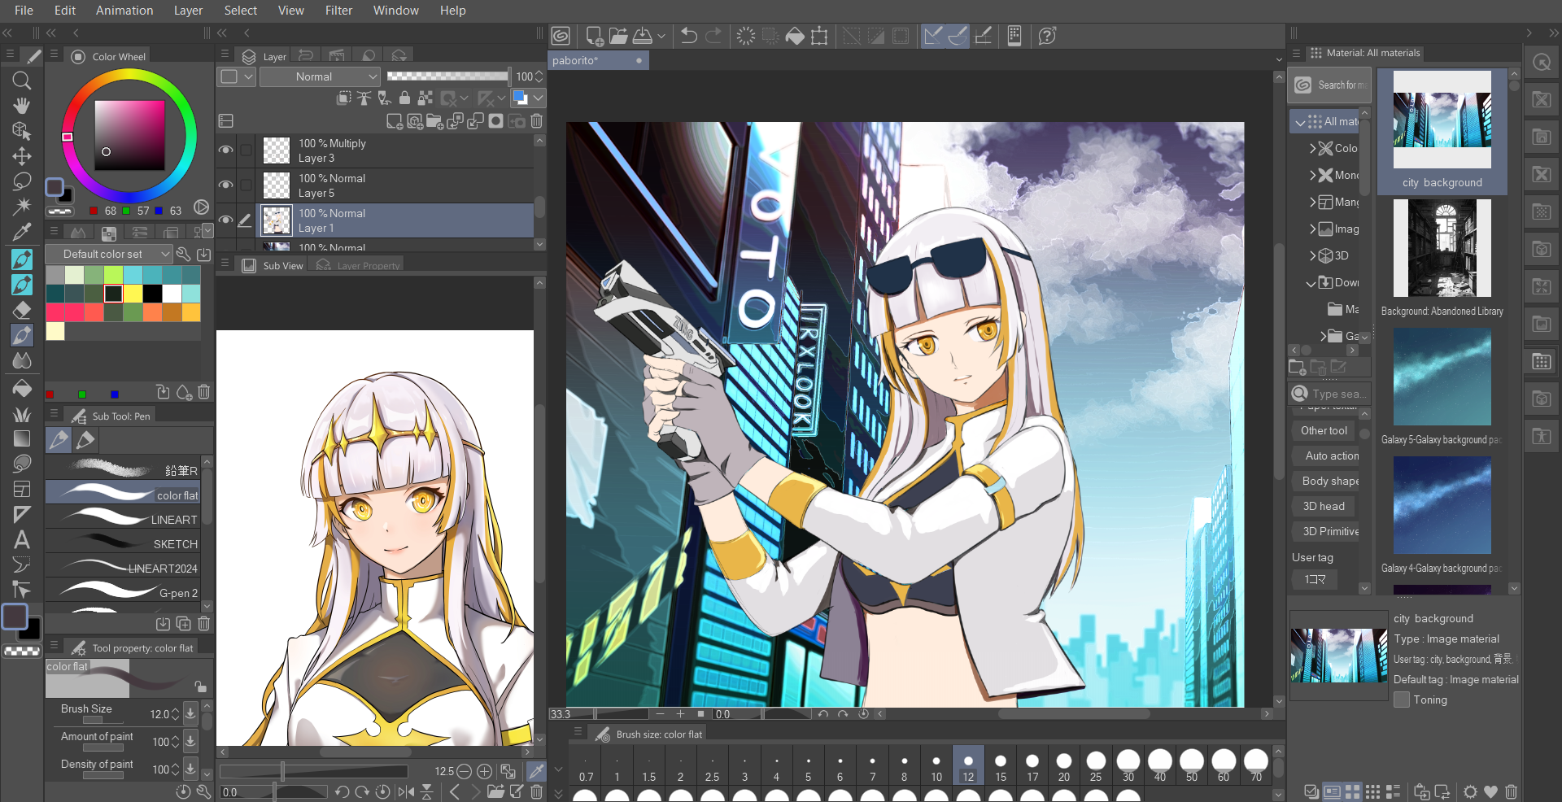Click the Fill command bar icon

click(x=795, y=36)
